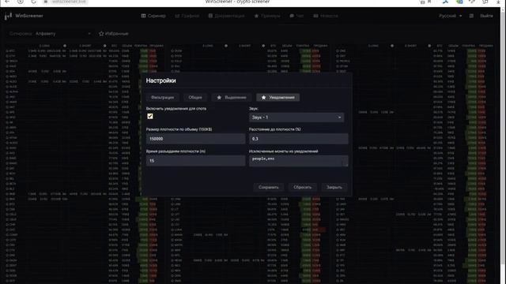Click the WinScreener logo
This screenshot has width=506, height=284.
click(x=24, y=16)
